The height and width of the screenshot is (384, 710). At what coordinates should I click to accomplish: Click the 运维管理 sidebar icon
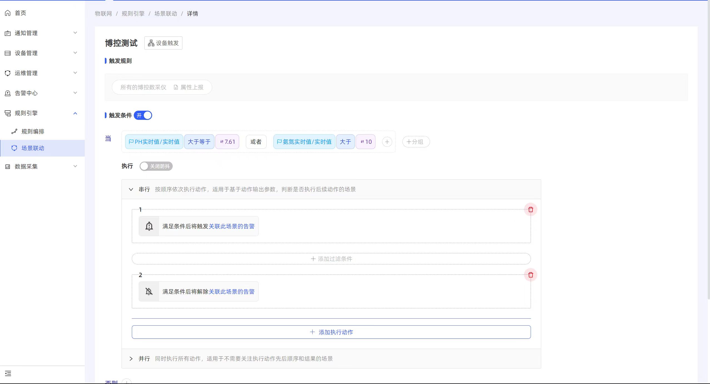[x=8, y=73]
